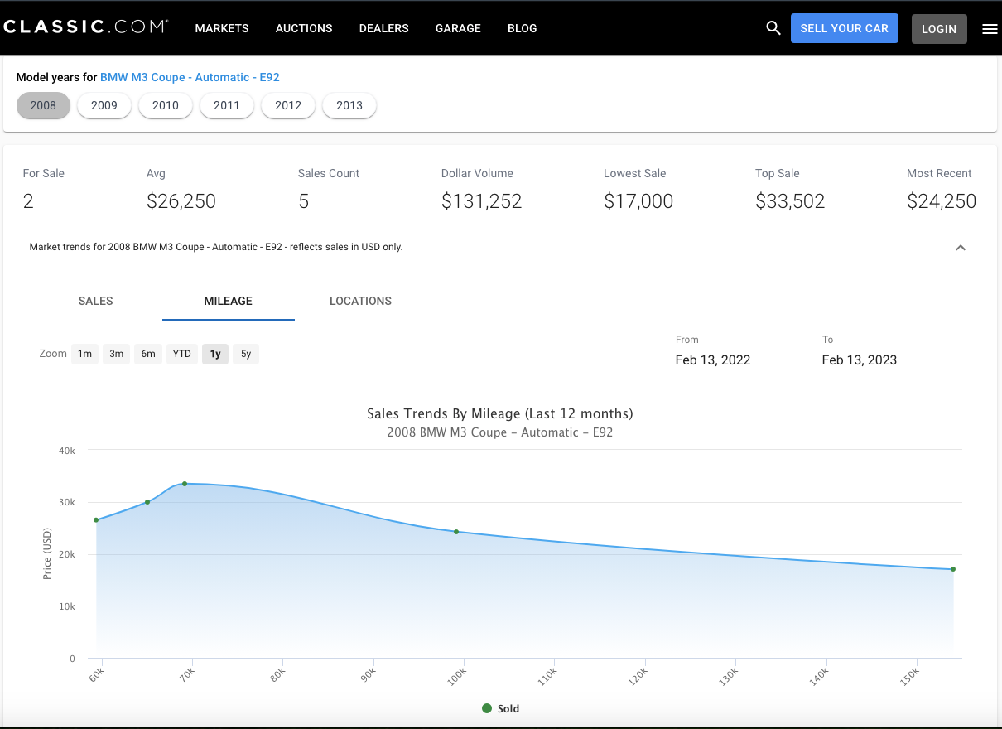
Task: Switch to the LOCATIONS tab
Action: pos(360,301)
